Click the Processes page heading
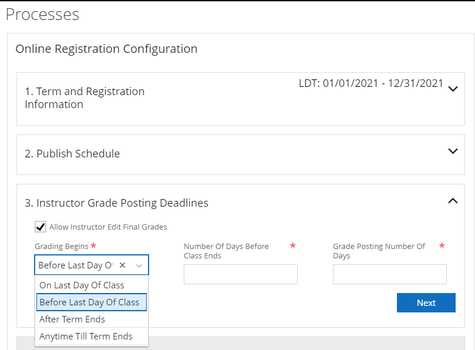Image resolution: width=475 pixels, height=350 pixels. [x=42, y=15]
